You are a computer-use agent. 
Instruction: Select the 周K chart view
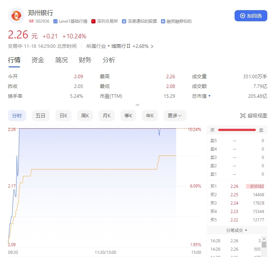85,116
